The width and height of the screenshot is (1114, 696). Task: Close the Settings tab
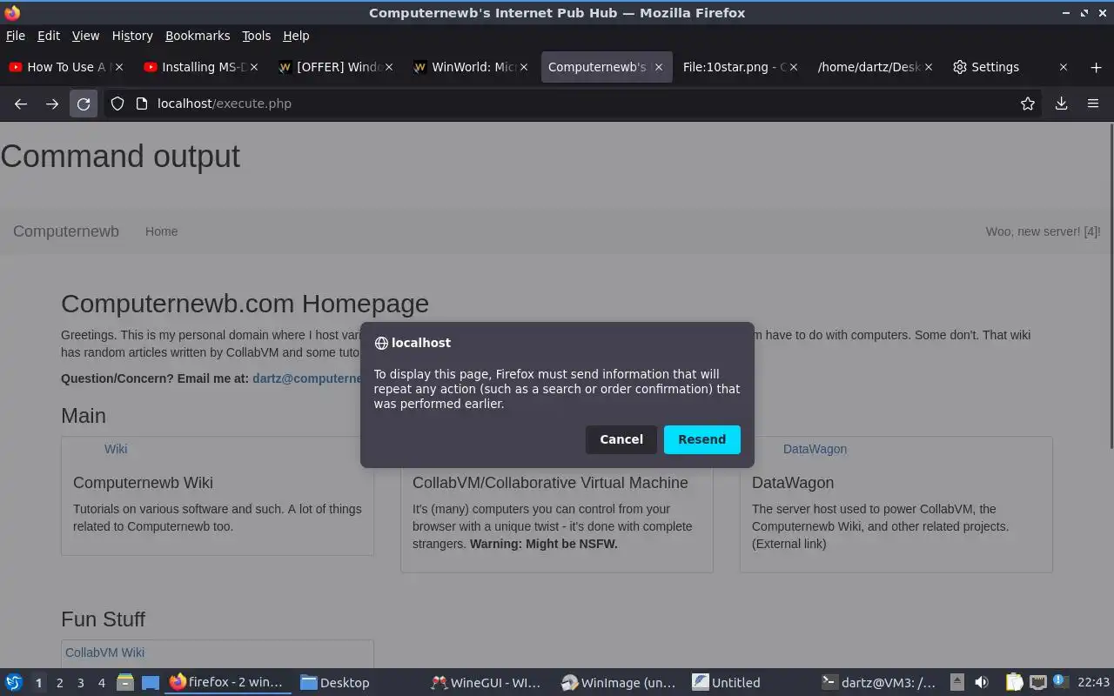[1063, 67]
